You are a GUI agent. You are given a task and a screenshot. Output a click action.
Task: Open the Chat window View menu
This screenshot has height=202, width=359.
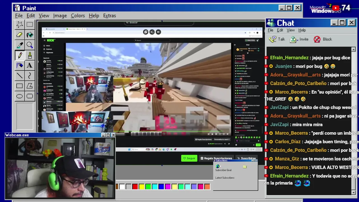coord(291,30)
